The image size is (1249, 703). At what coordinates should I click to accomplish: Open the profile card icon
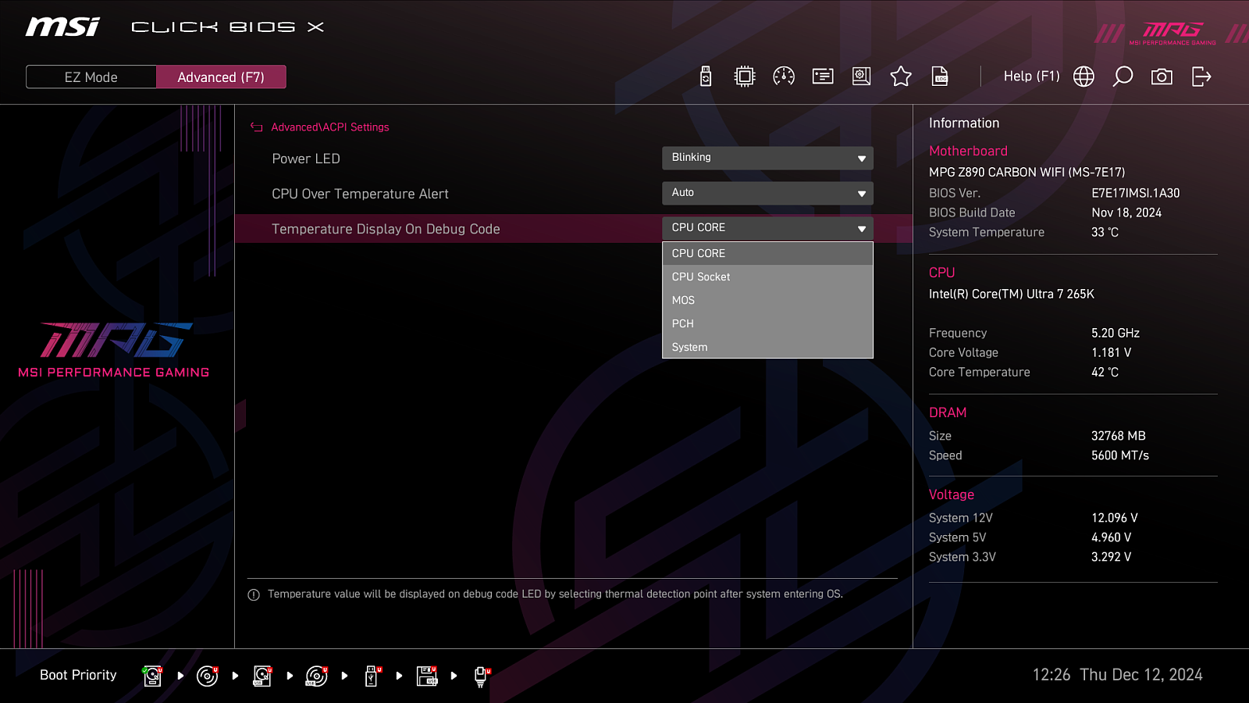[823, 77]
